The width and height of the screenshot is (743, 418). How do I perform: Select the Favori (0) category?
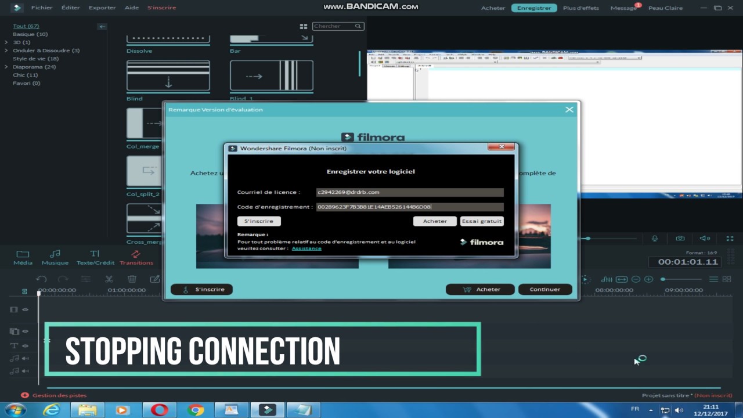[27, 83]
